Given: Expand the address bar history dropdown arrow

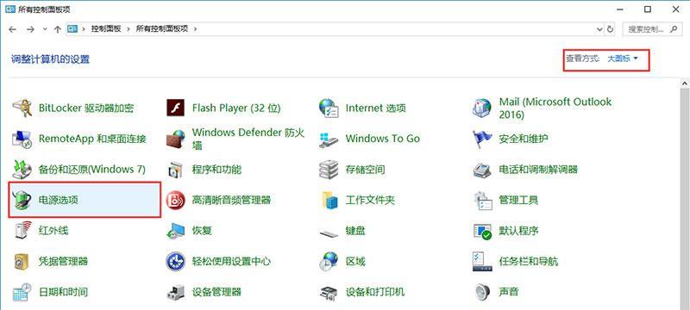Looking at the screenshot, I should click(x=599, y=29).
